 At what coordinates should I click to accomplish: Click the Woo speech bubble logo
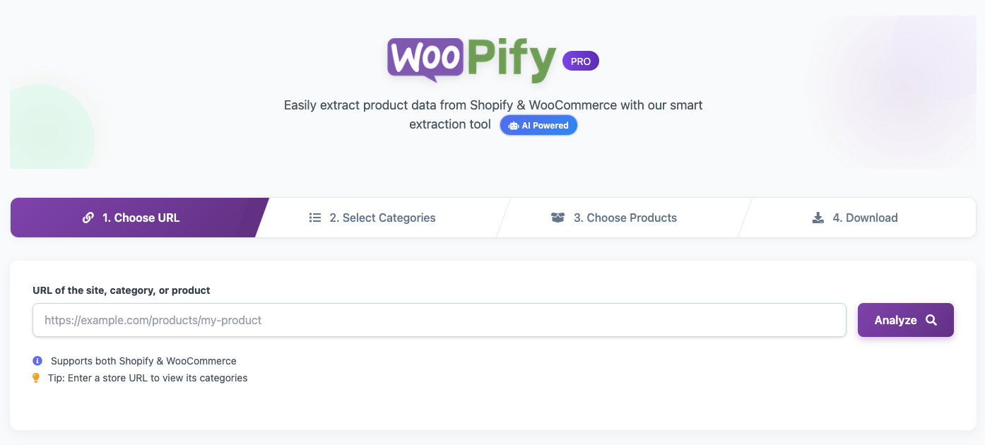tap(425, 59)
